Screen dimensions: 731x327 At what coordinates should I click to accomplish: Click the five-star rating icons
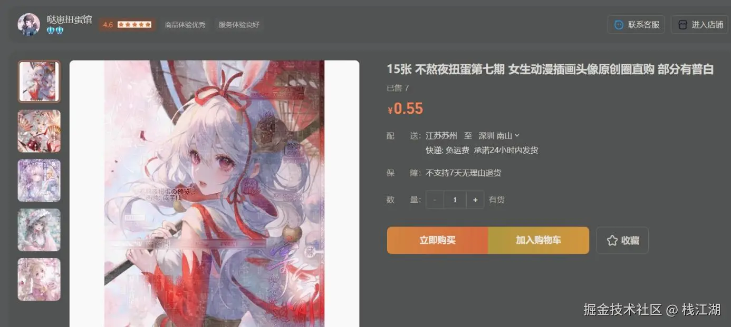(x=134, y=25)
